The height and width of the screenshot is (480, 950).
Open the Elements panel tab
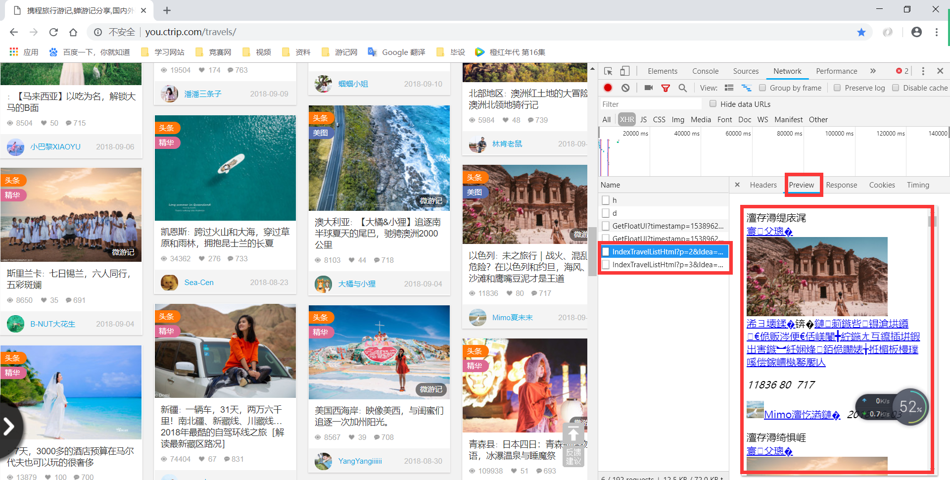663,71
